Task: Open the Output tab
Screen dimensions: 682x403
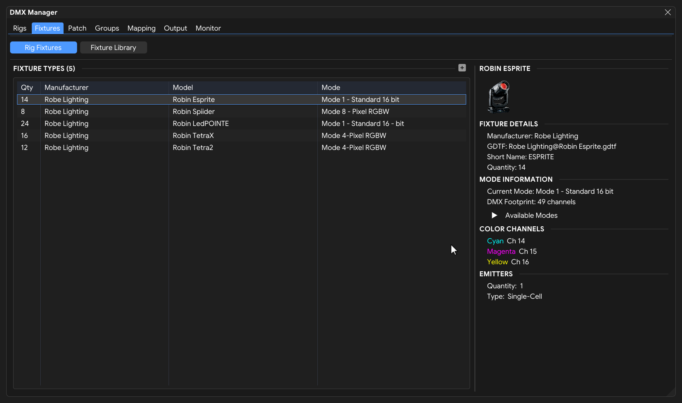Action: coord(176,28)
